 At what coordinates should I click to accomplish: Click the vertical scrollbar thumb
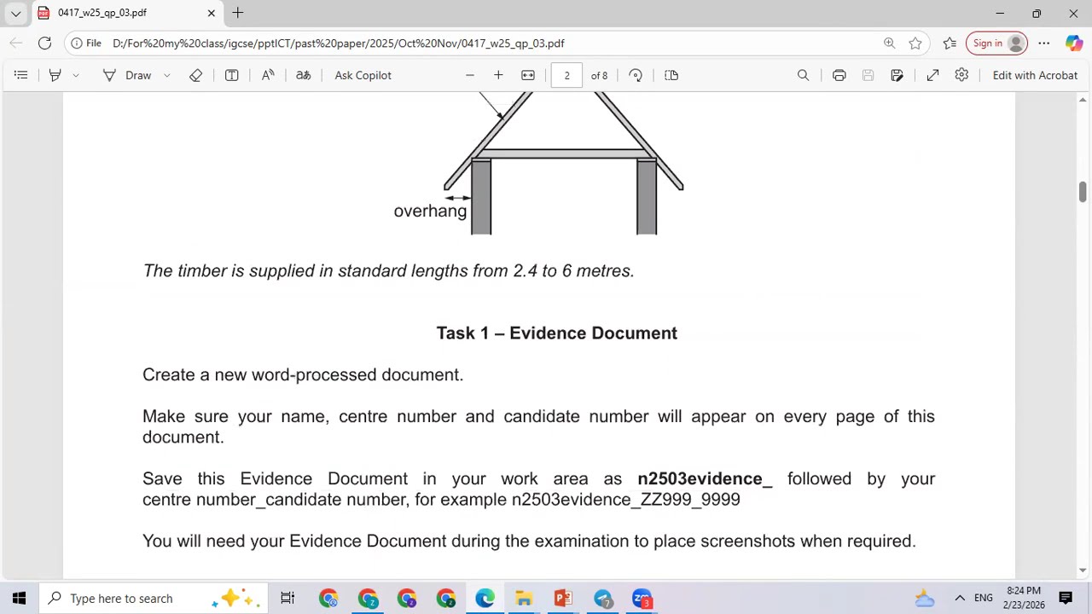coord(1083,191)
